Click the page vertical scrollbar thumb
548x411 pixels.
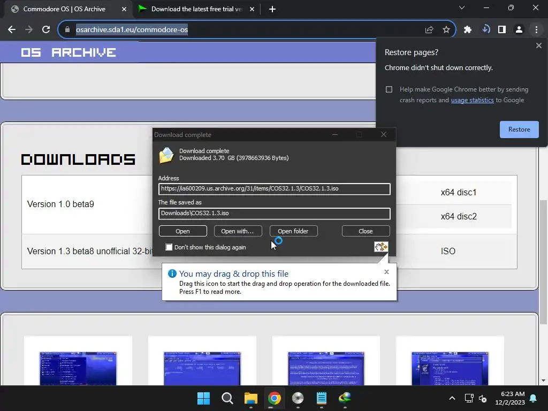pyautogui.click(x=544, y=262)
